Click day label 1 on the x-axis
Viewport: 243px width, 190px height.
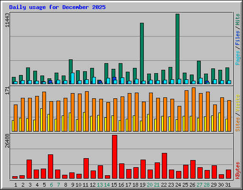click(16, 185)
